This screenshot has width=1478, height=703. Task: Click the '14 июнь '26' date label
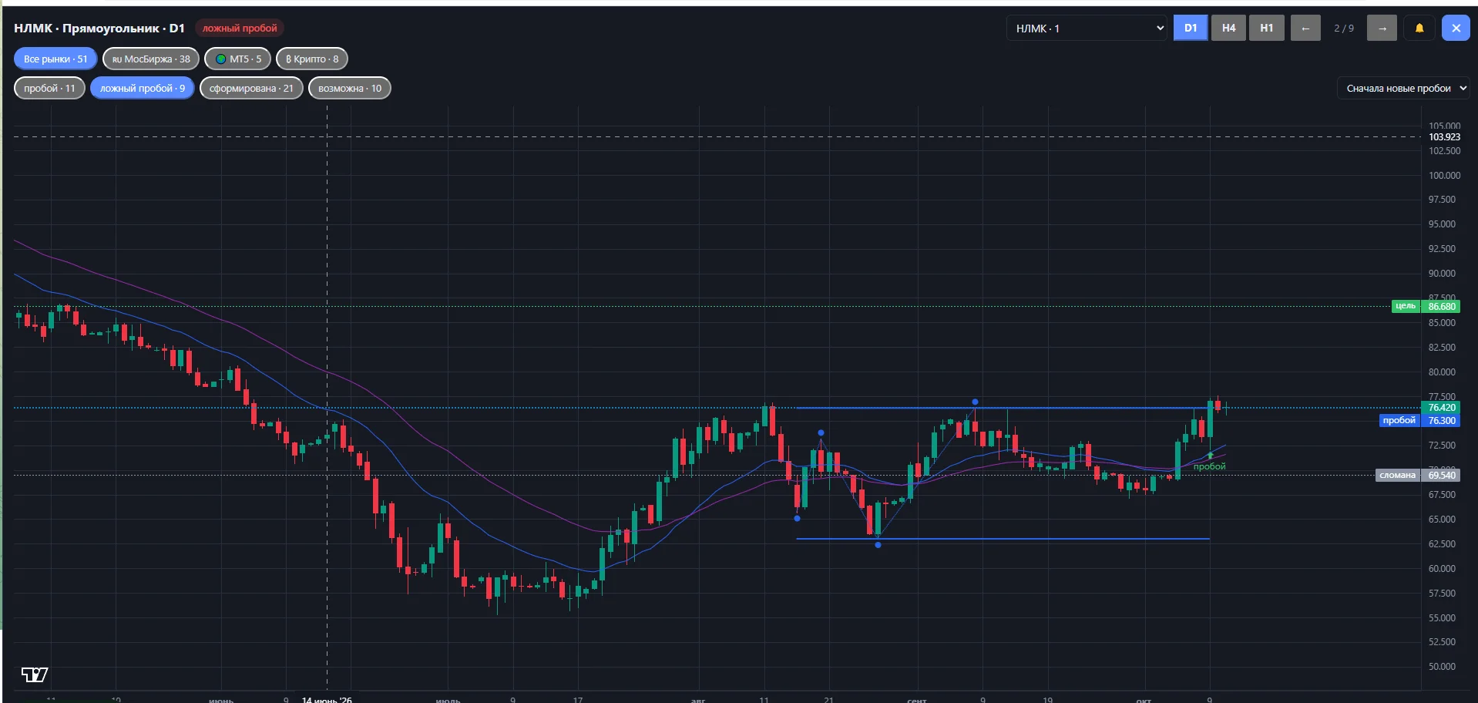click(327, 698)
